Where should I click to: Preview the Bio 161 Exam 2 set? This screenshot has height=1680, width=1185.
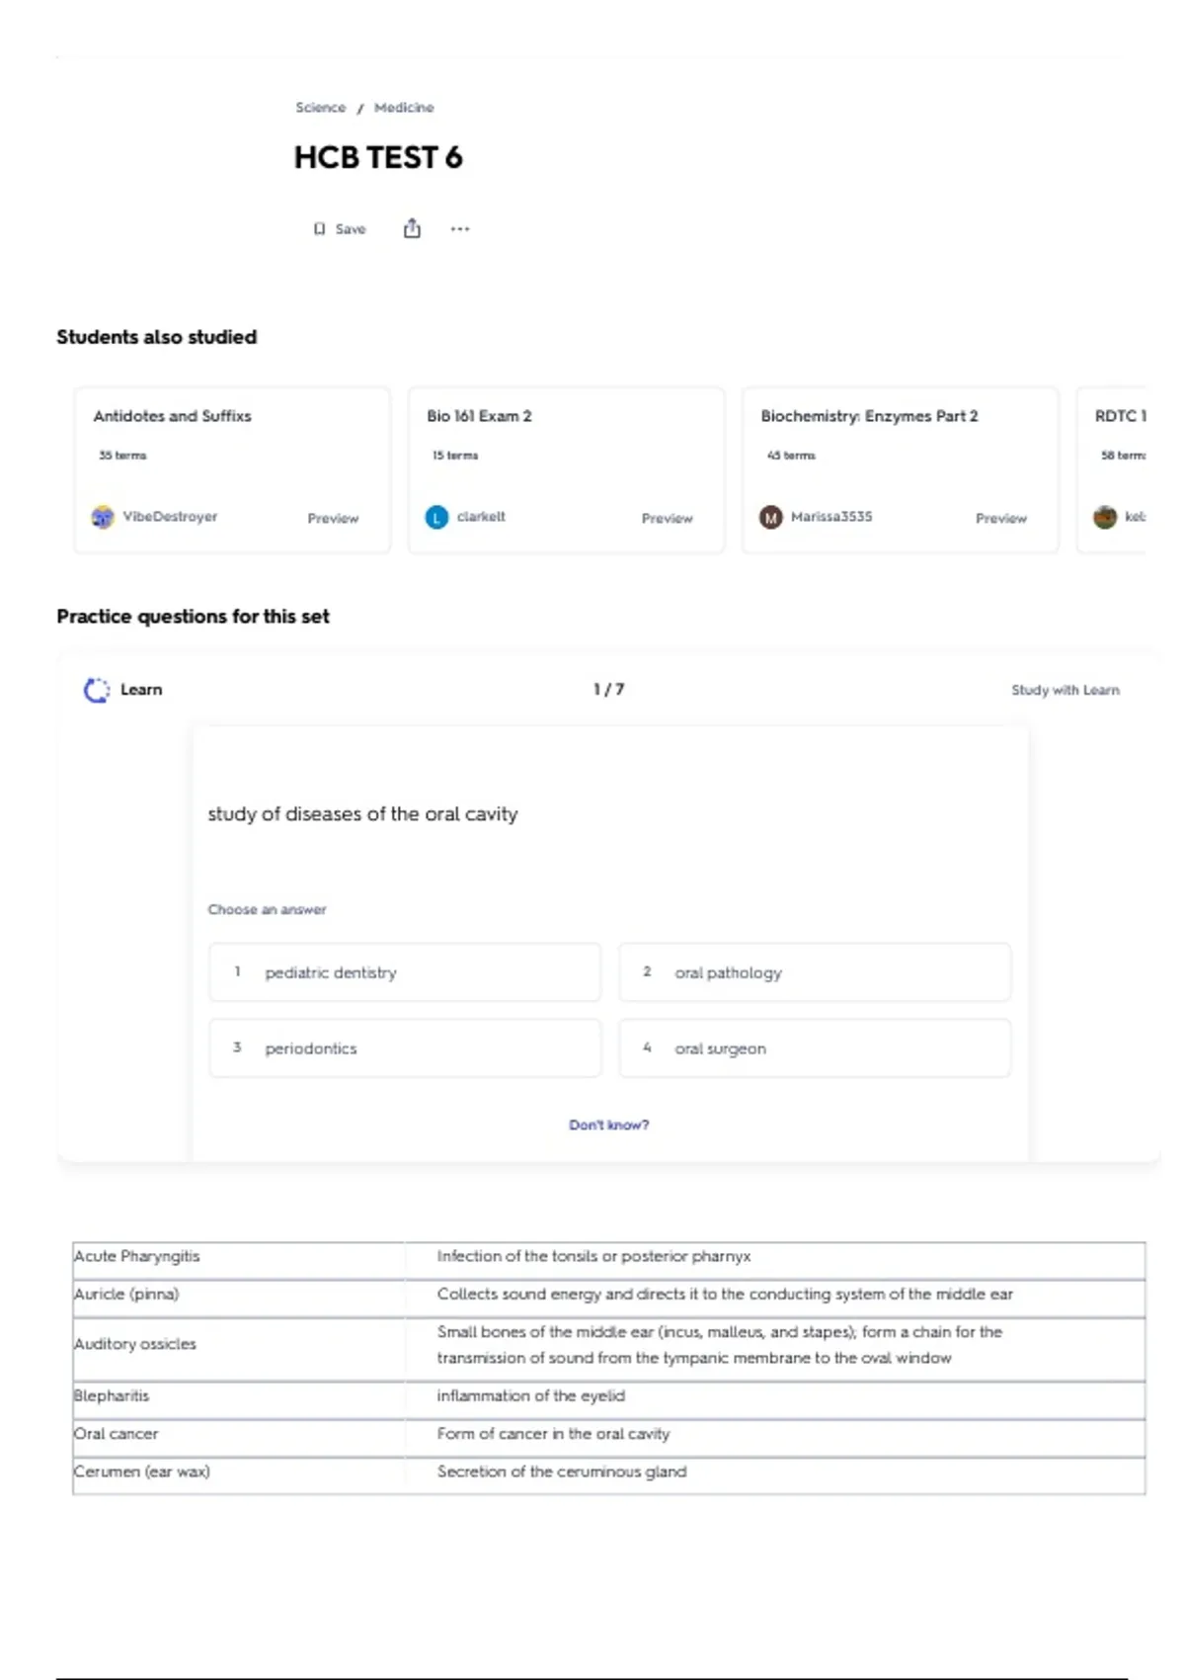coord(668,518)
